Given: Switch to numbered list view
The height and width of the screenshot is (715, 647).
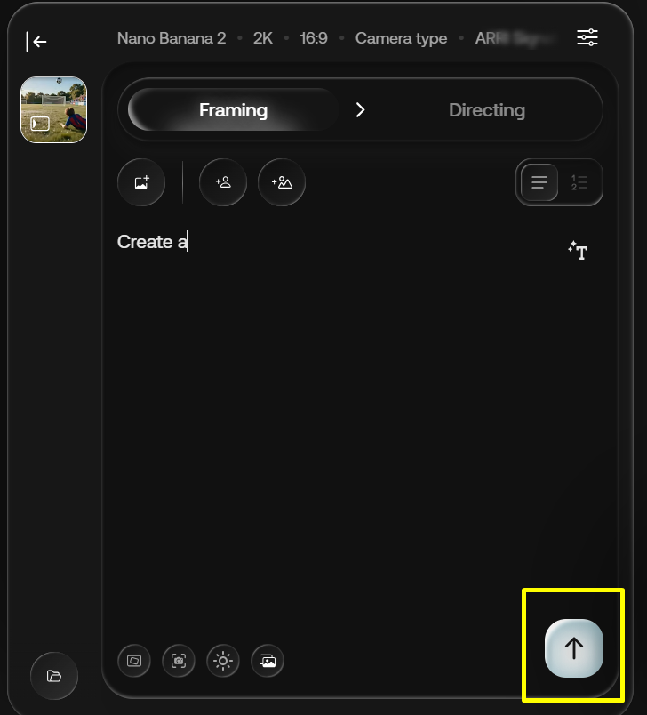Looking at the screenshot, I should click(579, 182).
